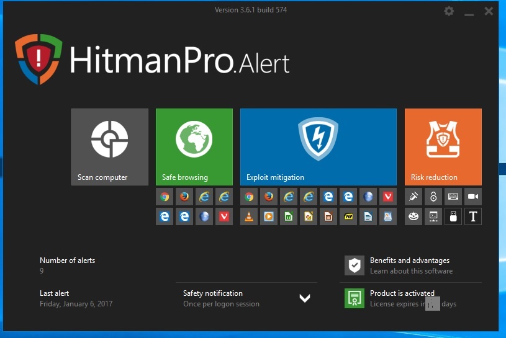Click the syringe icon under Risk reduction
This screenshot has width=506, height=338.
pos(413,197)
